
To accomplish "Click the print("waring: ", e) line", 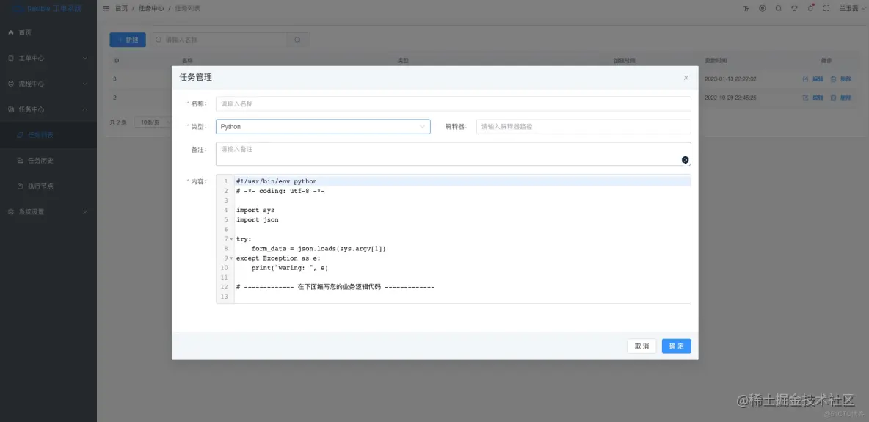I will tap(290, 268).
